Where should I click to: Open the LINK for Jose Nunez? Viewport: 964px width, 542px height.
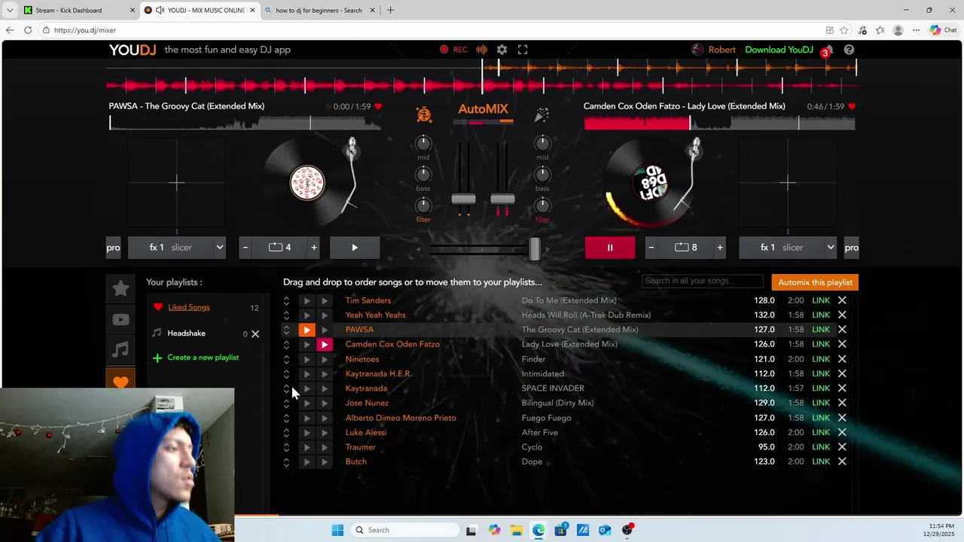821,403
